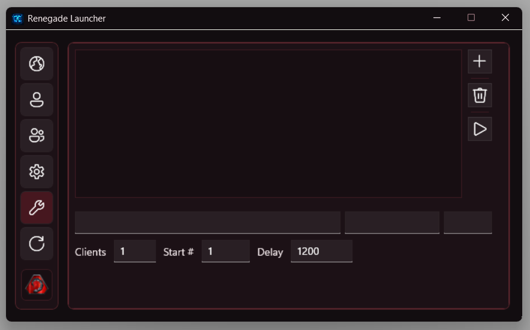
Task: Click the Renegade Launcher title text
Action: (67, 19)
